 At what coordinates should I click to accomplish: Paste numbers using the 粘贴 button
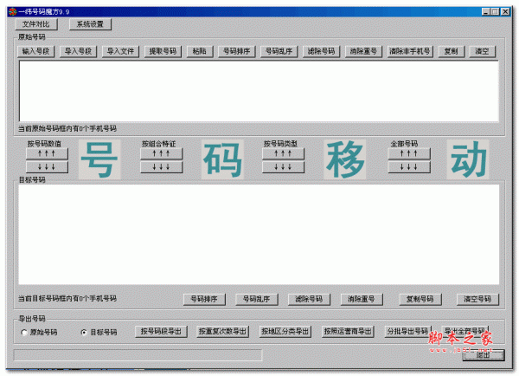click(x=200, y=51)
